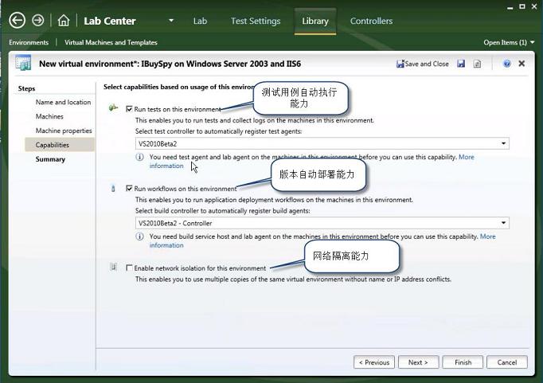Click the Lab Center title text
The image size is (543, 383).
(109, 21)
